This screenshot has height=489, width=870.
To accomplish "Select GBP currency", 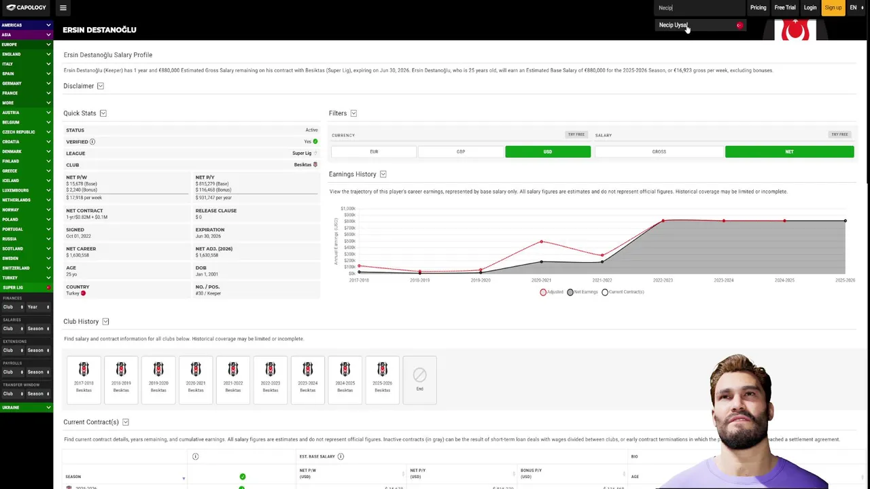I will coord(461,152).
